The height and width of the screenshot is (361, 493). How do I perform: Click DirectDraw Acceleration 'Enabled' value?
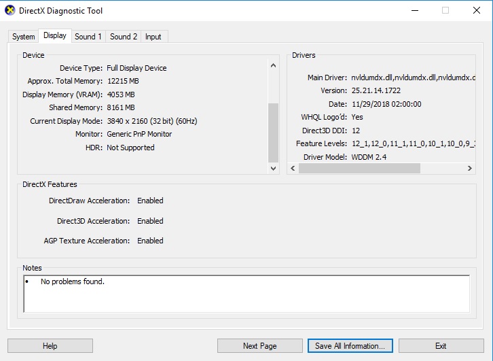150,201
